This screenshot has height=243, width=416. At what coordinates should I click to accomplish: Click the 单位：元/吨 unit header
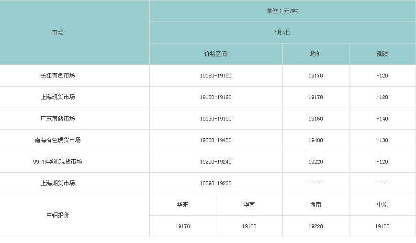pyautogui.click(x=282, y=11)
